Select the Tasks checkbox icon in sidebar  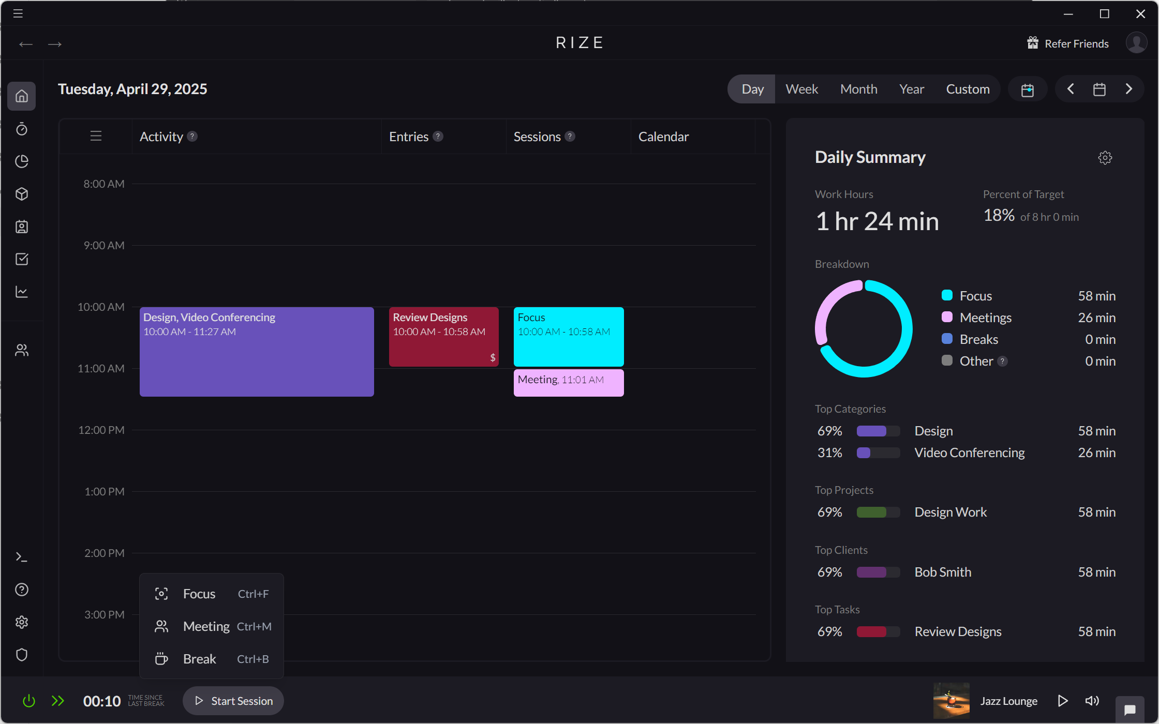tap(22, 259)
